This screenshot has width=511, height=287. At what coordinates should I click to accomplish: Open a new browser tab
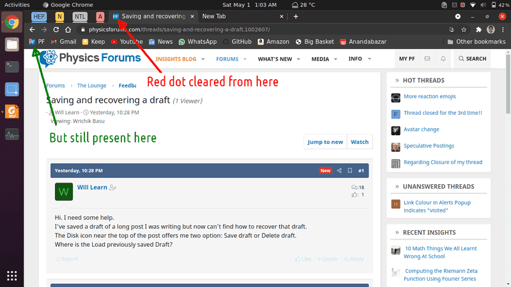[296, 17]
